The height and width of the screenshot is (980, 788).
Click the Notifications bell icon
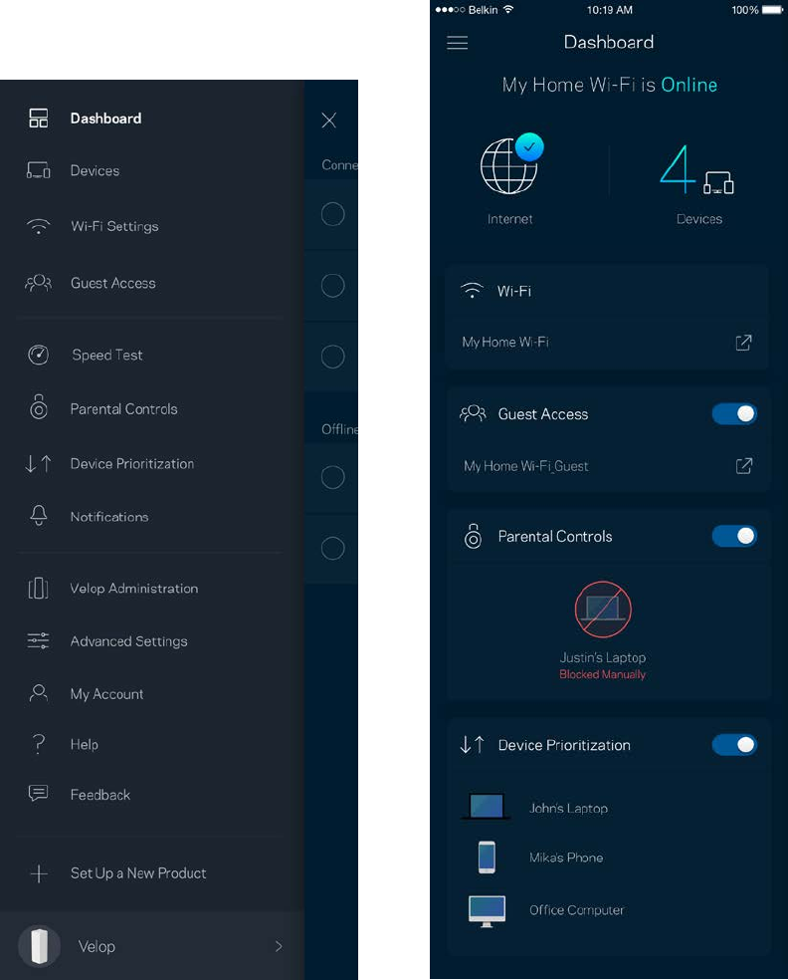click(39, 515)
